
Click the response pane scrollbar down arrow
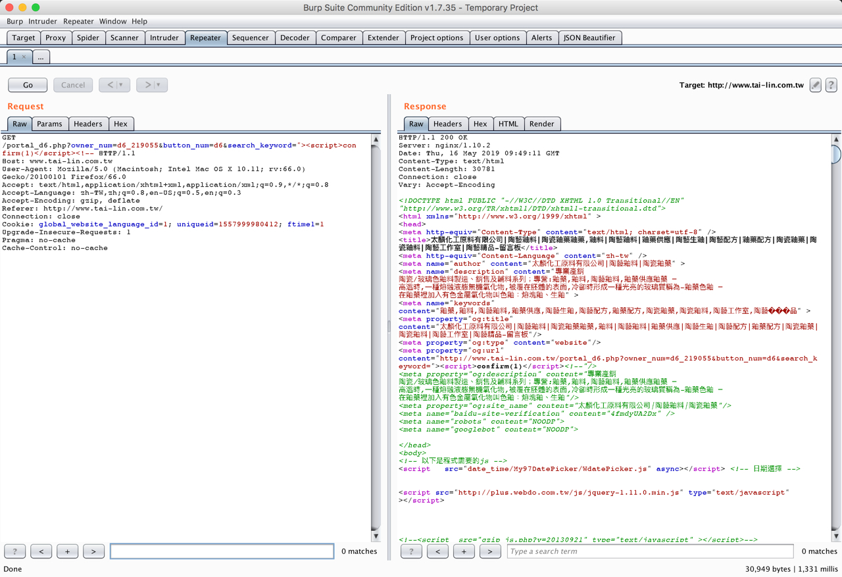(836, 536)
